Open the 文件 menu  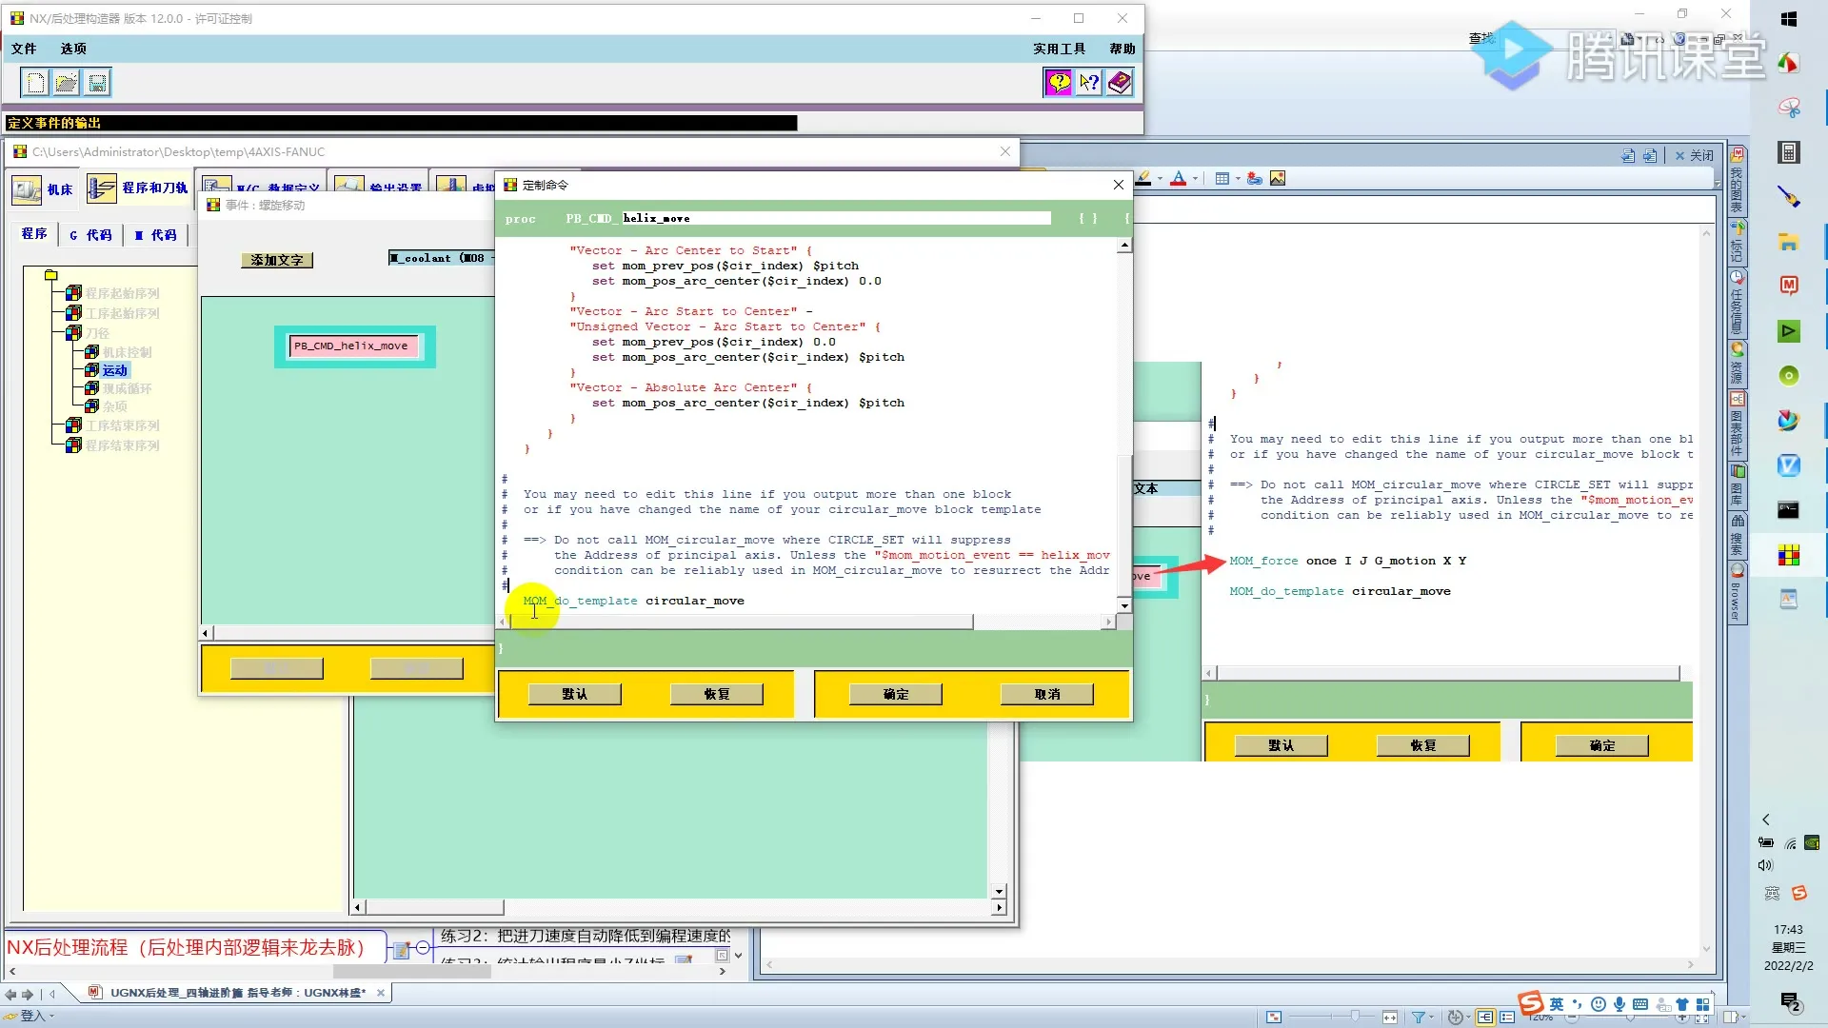point(24,49)
